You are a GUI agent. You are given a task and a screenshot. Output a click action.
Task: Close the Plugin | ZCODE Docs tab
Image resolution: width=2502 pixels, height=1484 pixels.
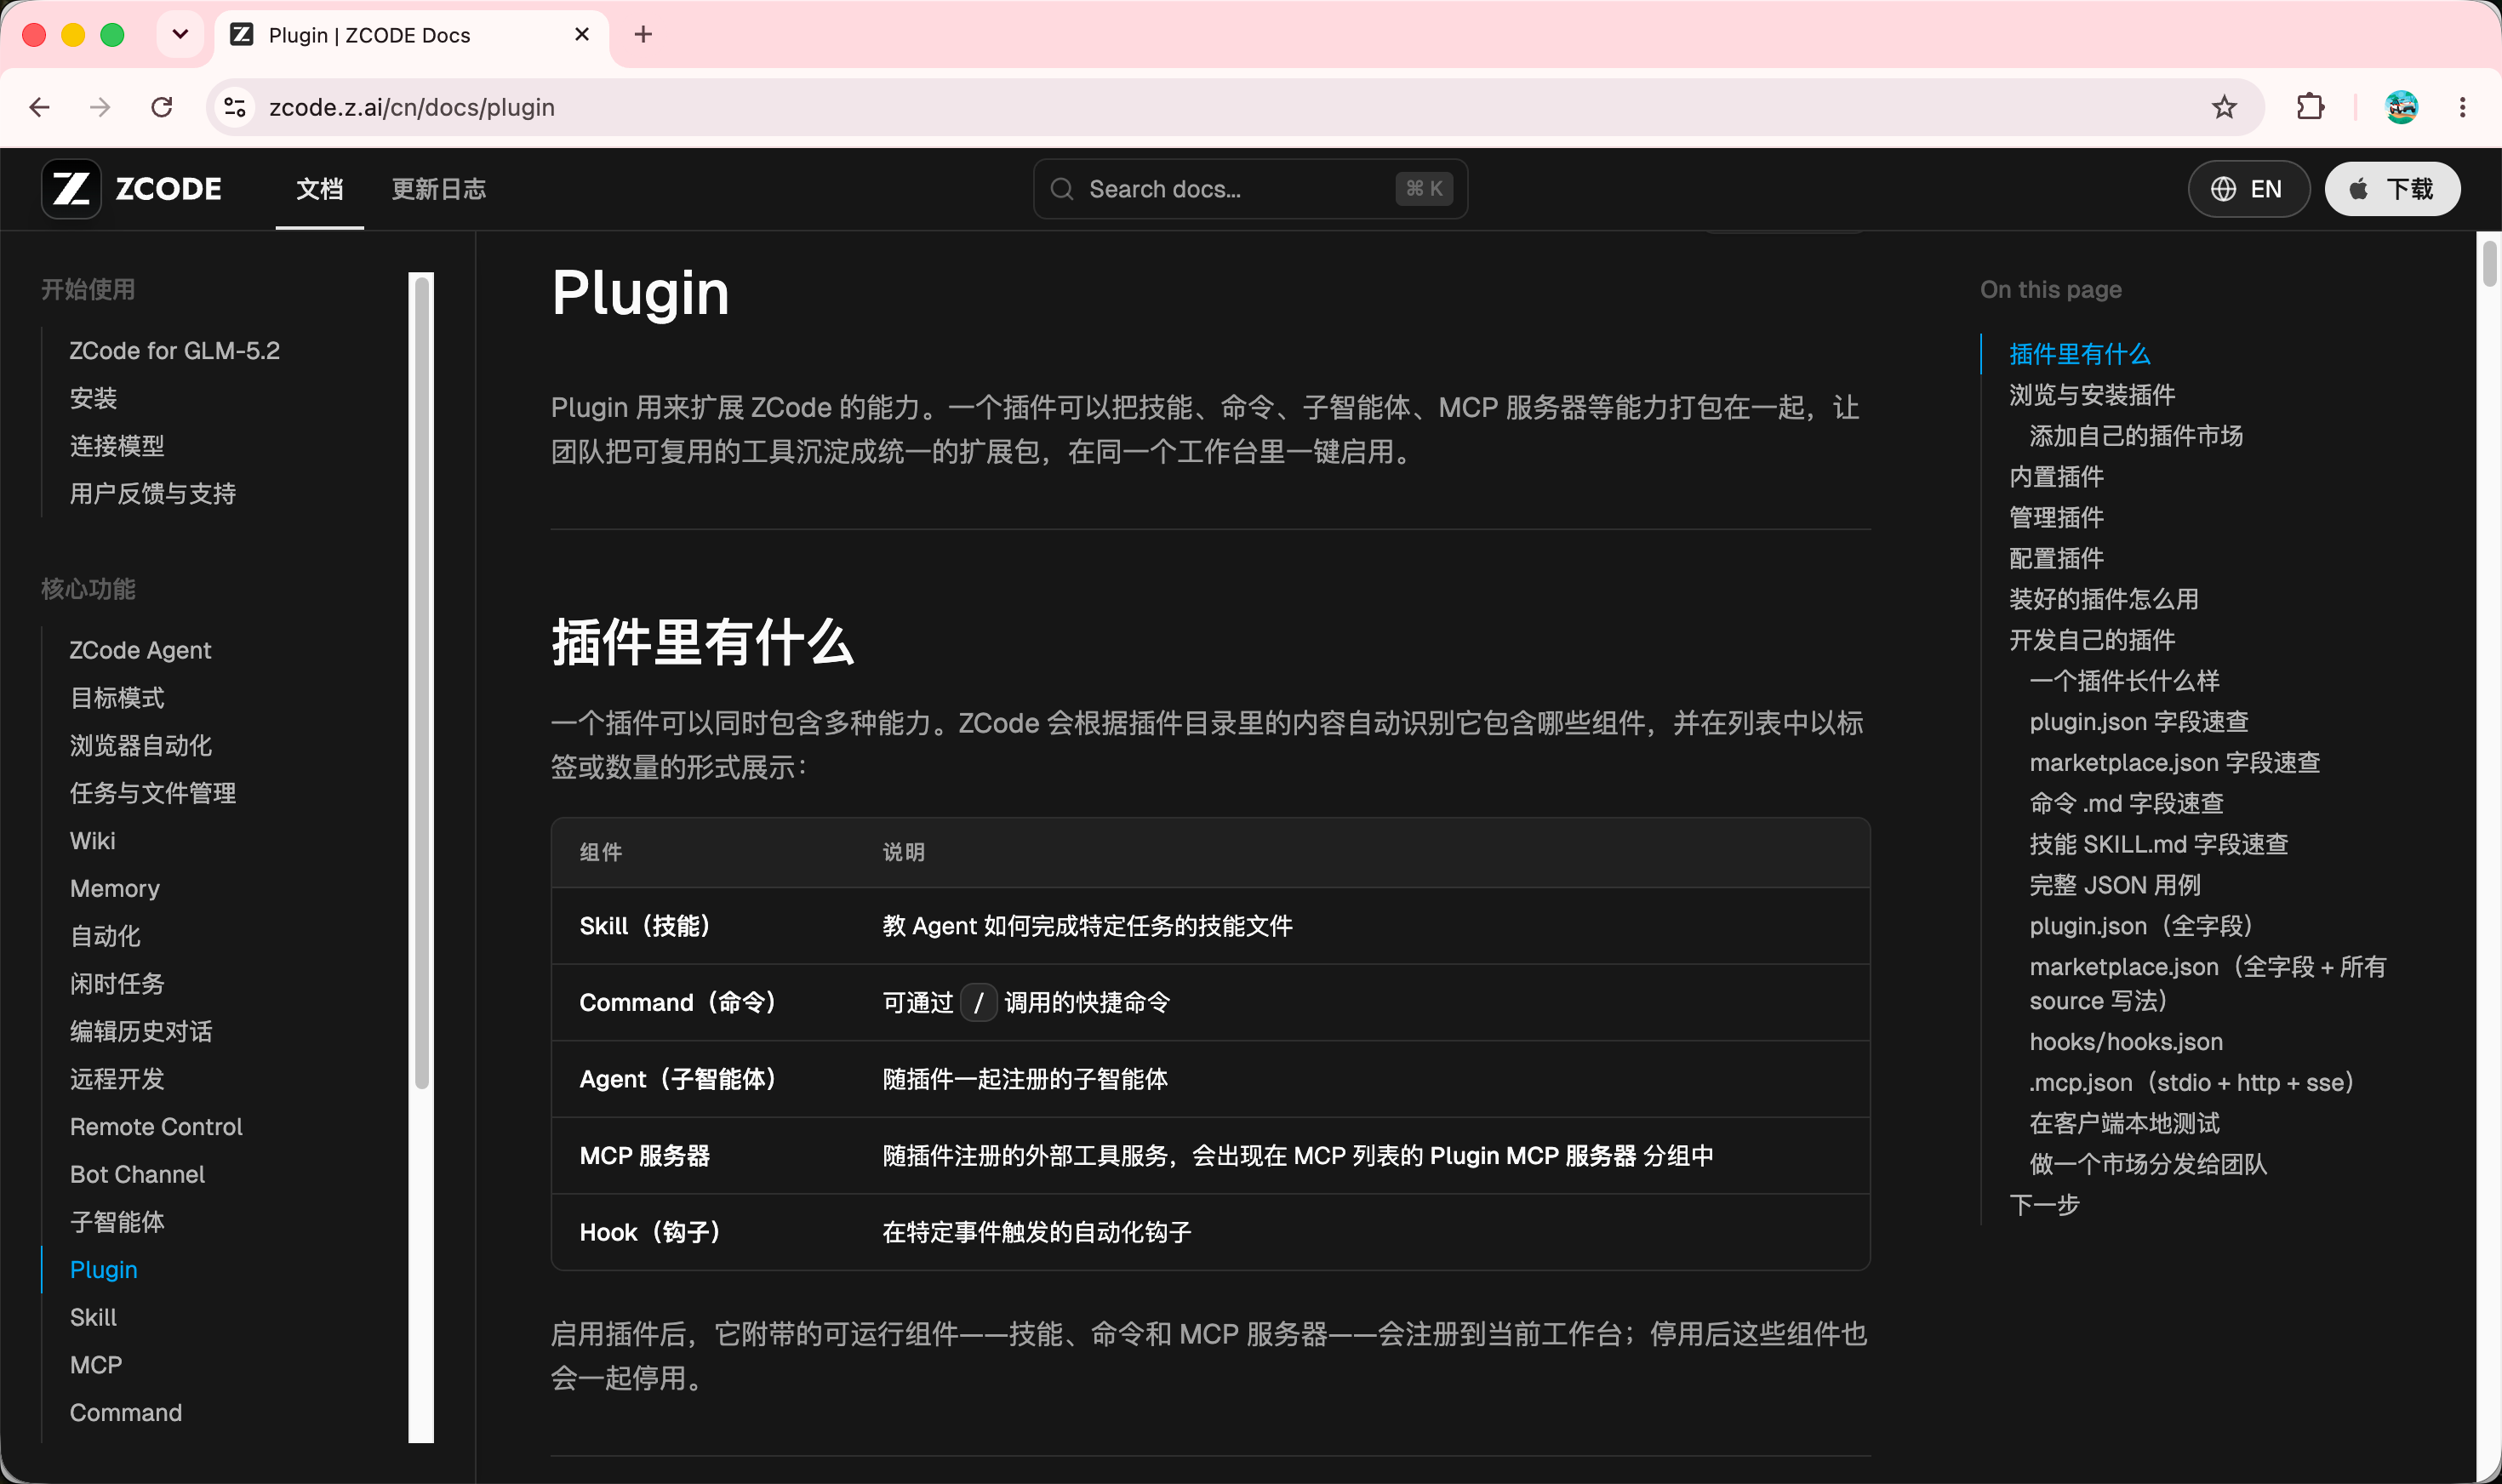(582, 35)
